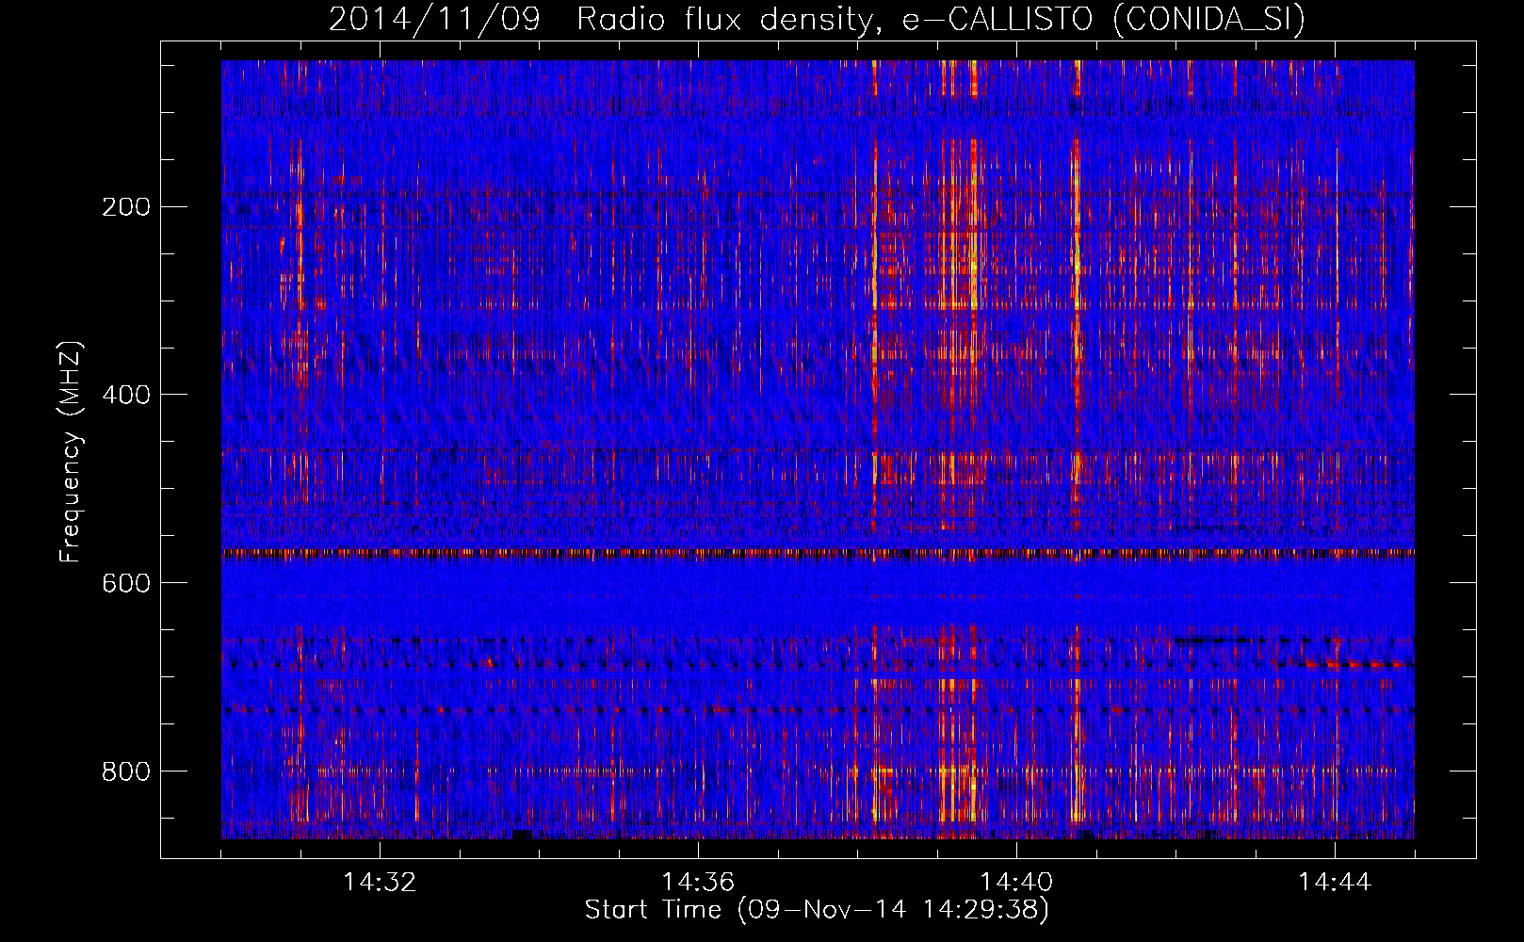Click the 14:36 time tick label
Screen dimensions: 1524x942
[x=698, y=883]
